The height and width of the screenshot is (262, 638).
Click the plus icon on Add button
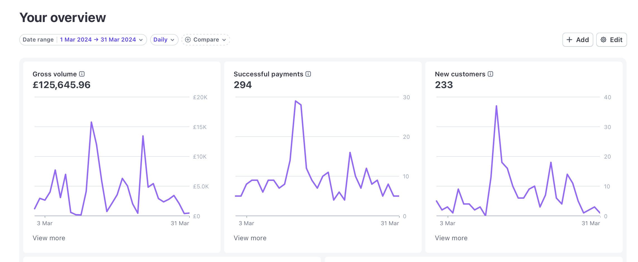tap(569, 40)
